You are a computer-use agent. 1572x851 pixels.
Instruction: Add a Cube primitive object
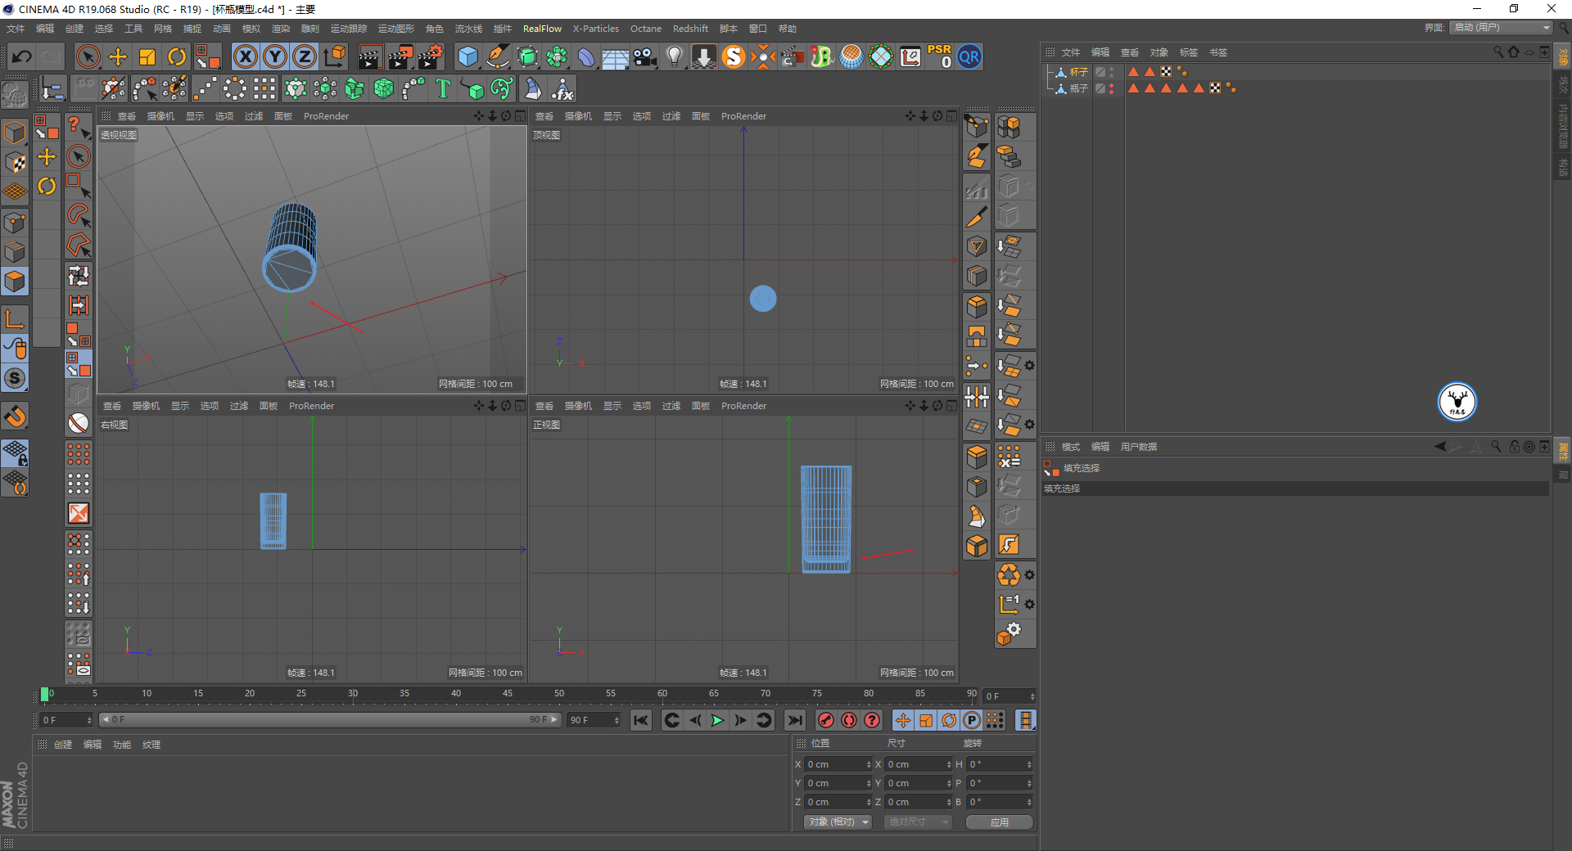(468, 57)
